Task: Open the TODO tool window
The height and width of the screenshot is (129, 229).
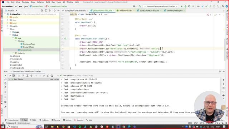Action: click(33, 120)
